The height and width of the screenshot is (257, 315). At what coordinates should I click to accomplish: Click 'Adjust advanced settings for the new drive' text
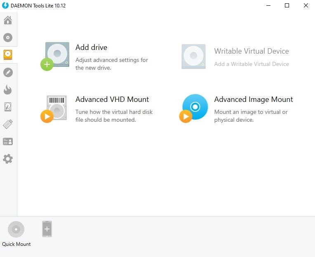[111, 64]
